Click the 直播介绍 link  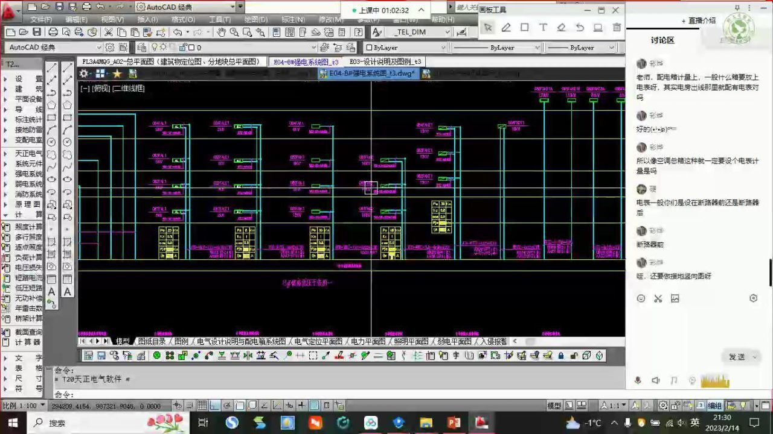(x=699, y=20)
